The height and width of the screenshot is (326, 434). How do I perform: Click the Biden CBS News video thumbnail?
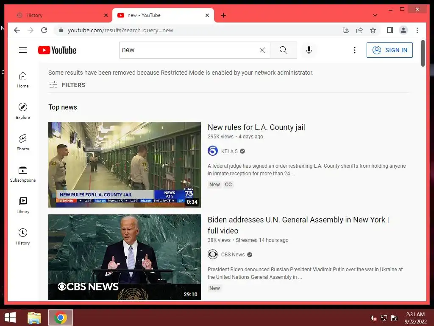[125, 257]
